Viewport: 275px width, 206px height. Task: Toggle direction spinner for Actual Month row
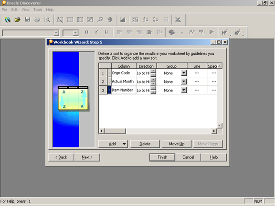click(x=153, y=82)
